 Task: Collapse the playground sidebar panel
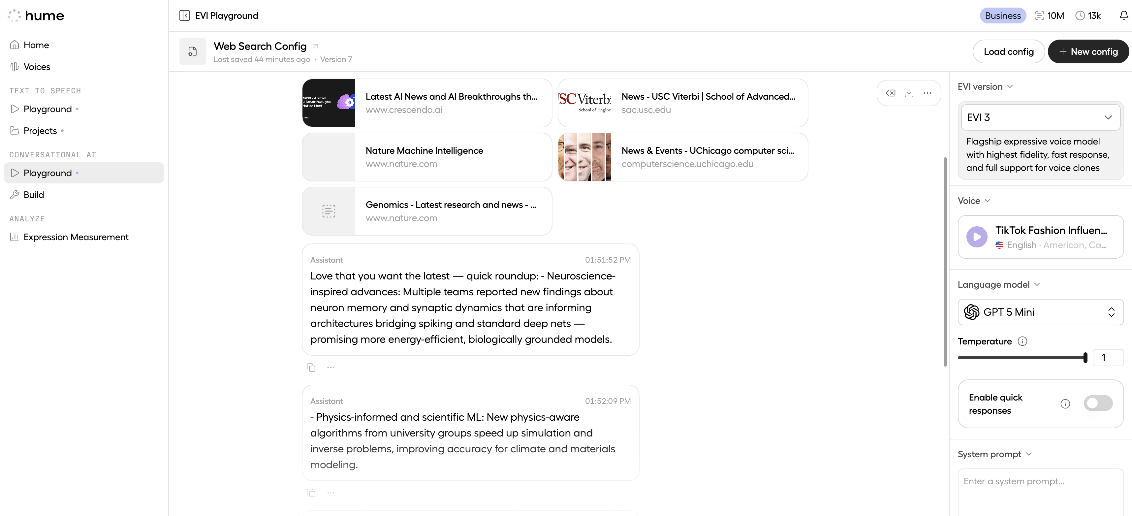pyautogui.click(x=185, y=16)
